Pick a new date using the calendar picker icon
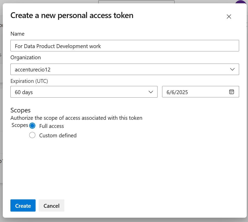This screenshot has height=222, width=248. [231, 92]
